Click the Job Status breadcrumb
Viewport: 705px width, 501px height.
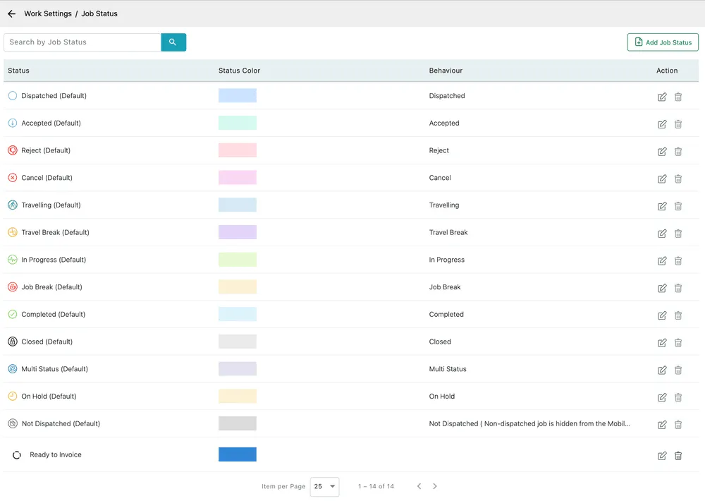click(99, 14)
